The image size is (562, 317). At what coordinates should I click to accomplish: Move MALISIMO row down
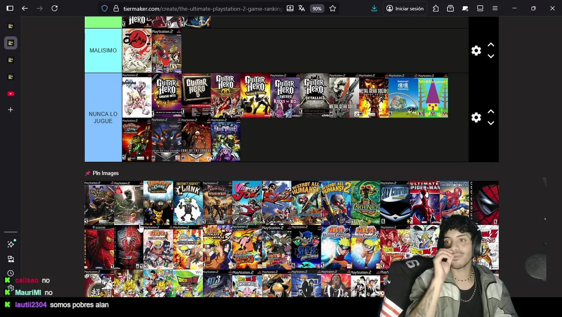pos(491,56)
